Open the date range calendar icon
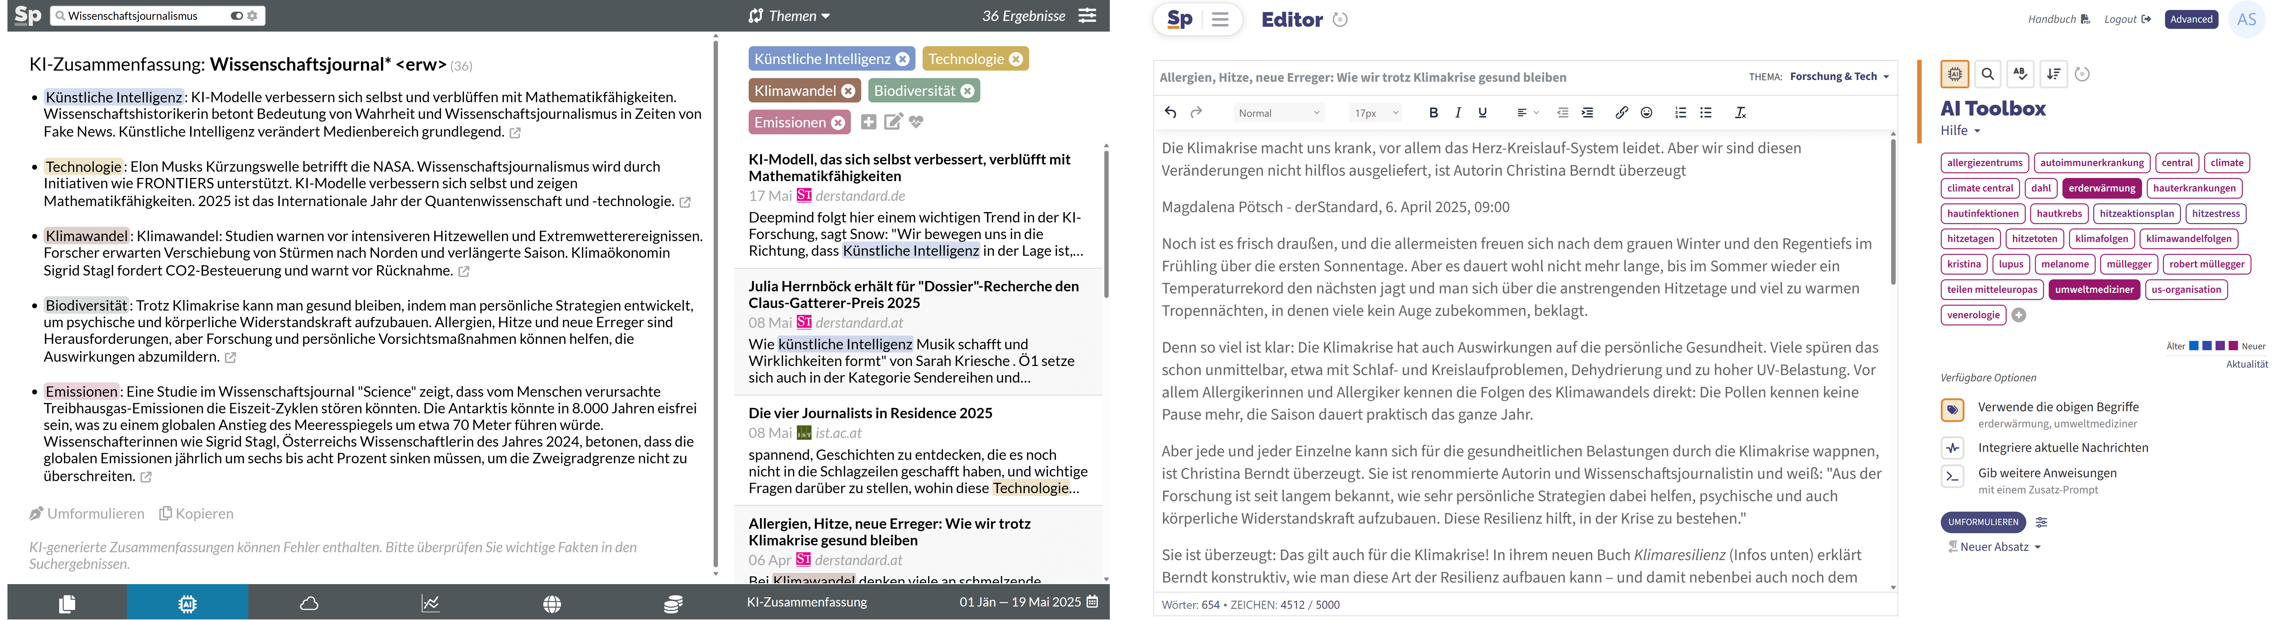2275x620 pixels. [x=1093, y=601]
